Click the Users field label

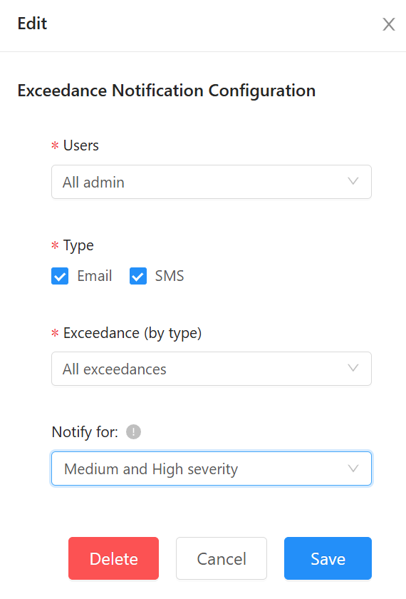click(81, 145)
